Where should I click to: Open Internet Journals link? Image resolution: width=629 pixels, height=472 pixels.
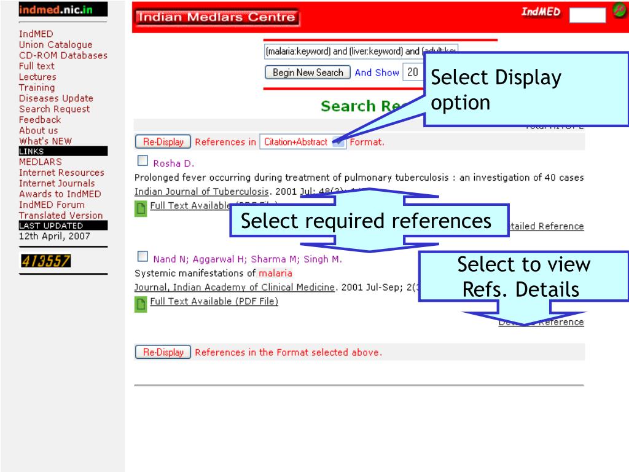pyautogui.click(x=57, y=183)
